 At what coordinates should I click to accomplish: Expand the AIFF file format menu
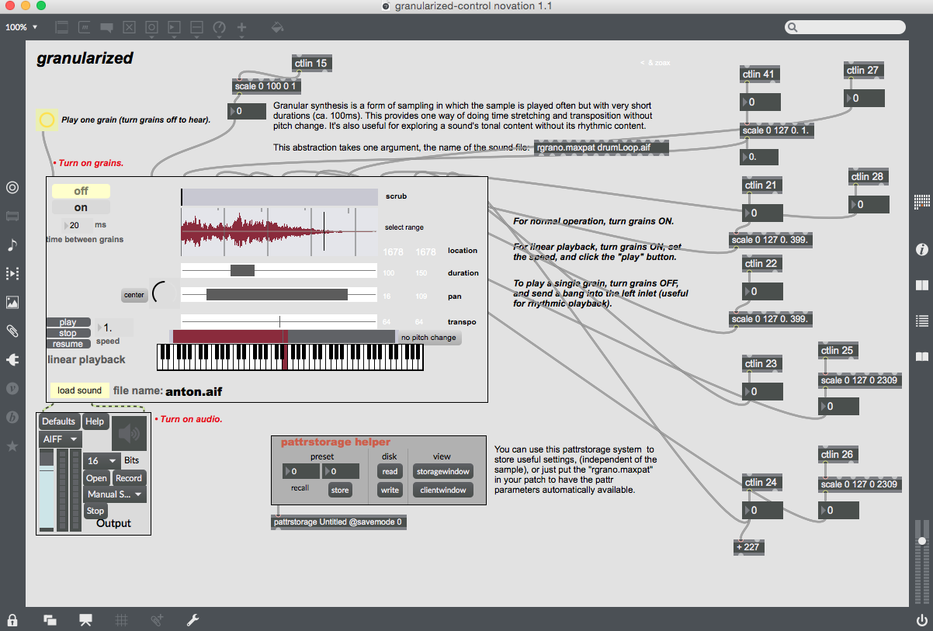pos(61,439)
